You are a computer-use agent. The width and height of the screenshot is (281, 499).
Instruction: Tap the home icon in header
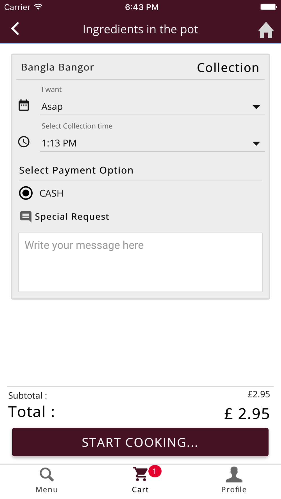pos(266,30)
